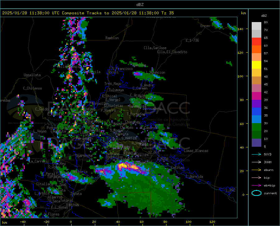Pick the bright yellow swatch in dBZ scale
280x226 pixels.
click(256, 65)
